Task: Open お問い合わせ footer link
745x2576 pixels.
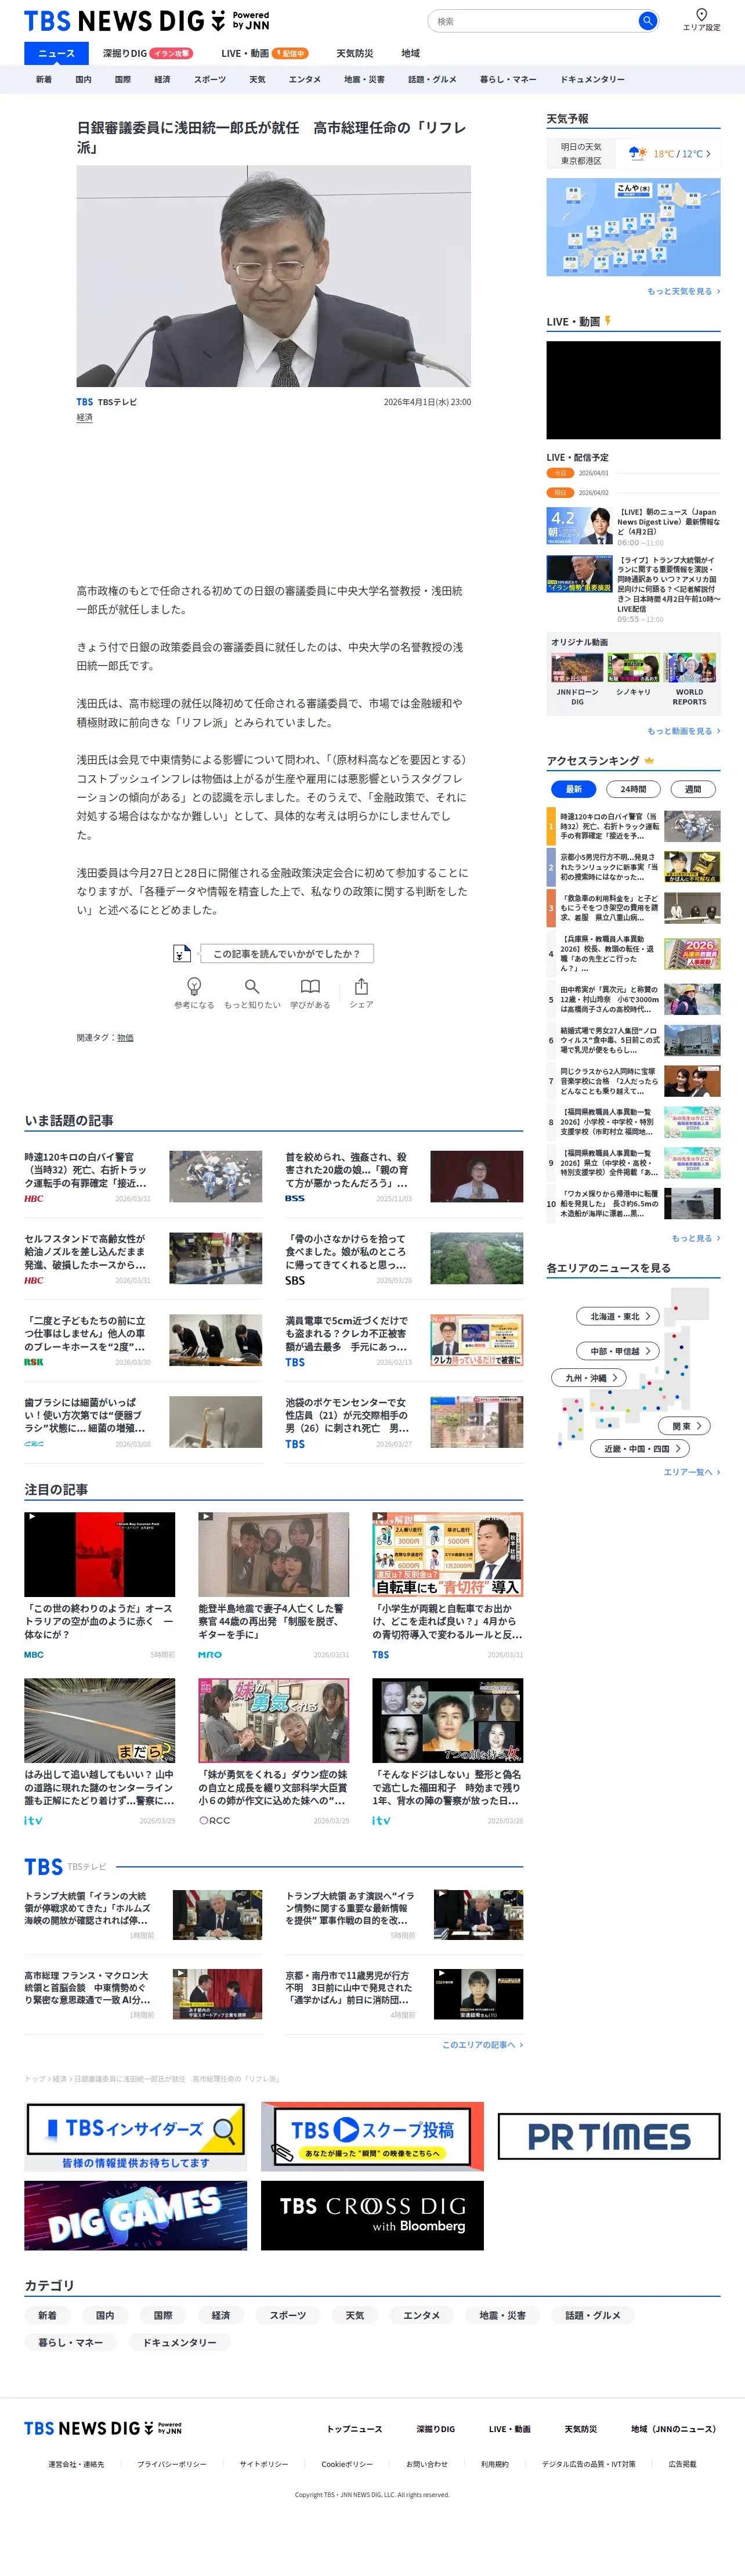Action: pos(427,2464)
